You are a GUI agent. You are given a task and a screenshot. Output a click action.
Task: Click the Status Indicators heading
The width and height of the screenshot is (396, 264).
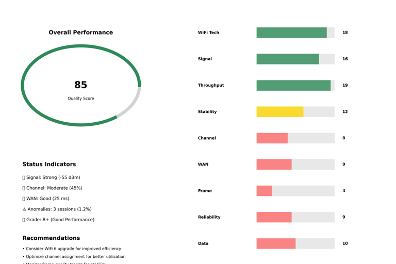(x=49, y=164)
